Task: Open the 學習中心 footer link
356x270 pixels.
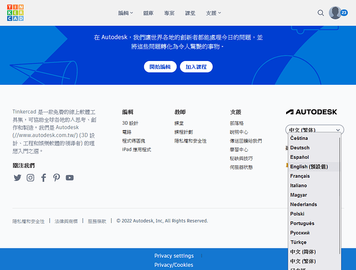Action: pyautogui.click(x=239, y=150)
